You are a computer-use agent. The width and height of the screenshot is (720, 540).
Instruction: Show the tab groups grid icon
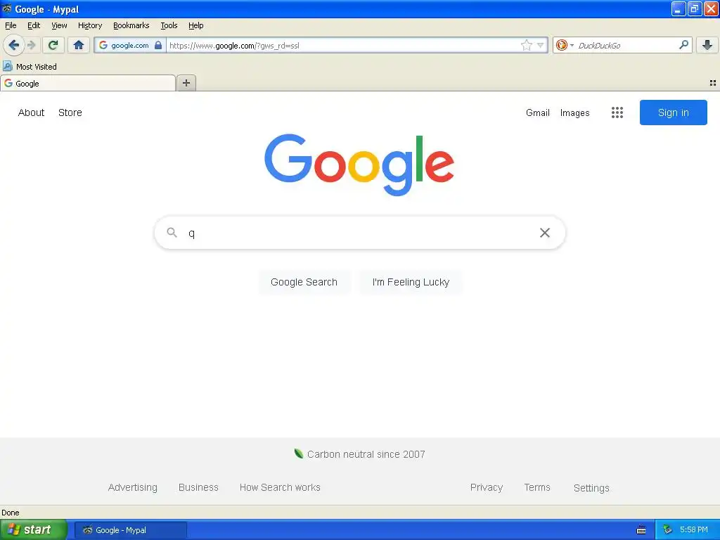(x=713, y=83)
